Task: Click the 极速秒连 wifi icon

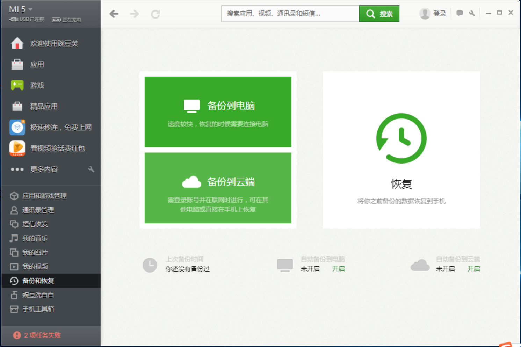Action: click(17, 127)
